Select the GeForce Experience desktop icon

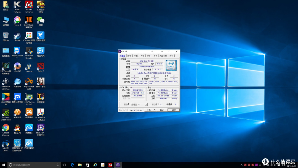6,115
